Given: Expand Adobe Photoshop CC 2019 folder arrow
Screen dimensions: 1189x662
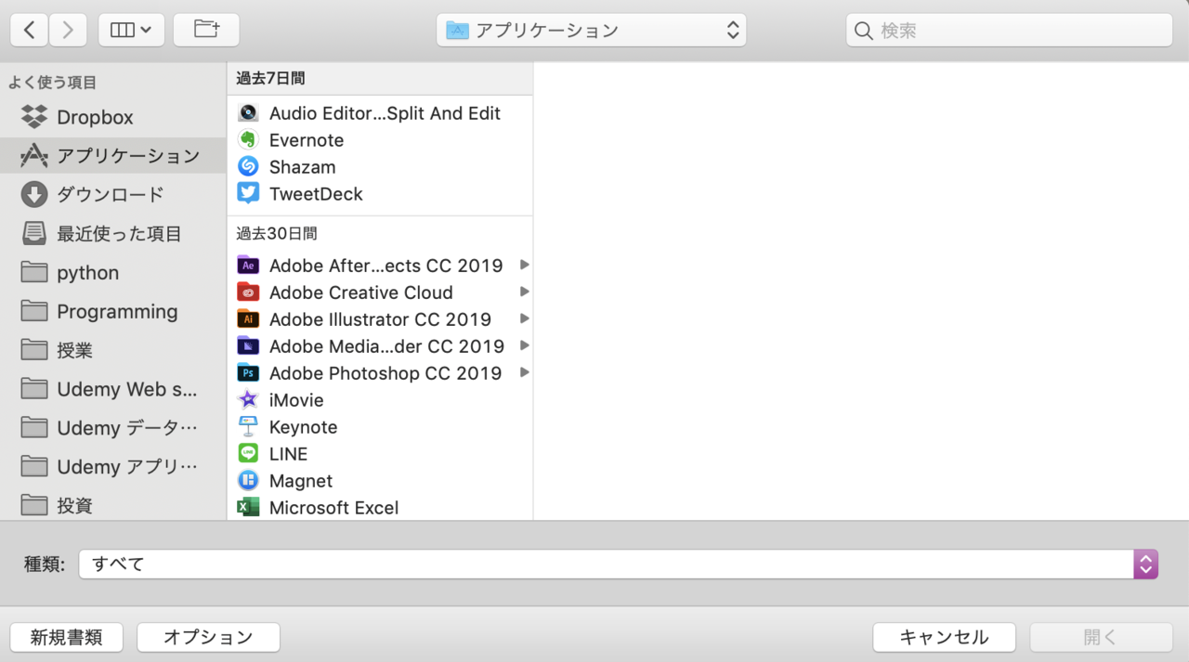Looking at the screenshot, I should pos(525,373).
